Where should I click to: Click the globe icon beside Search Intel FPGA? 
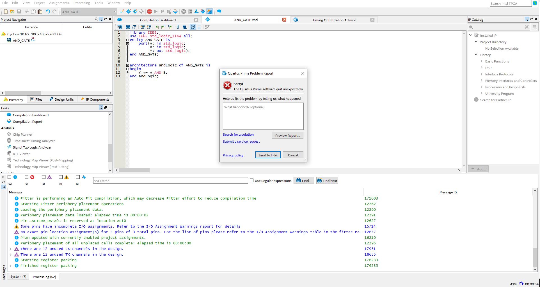535,3
